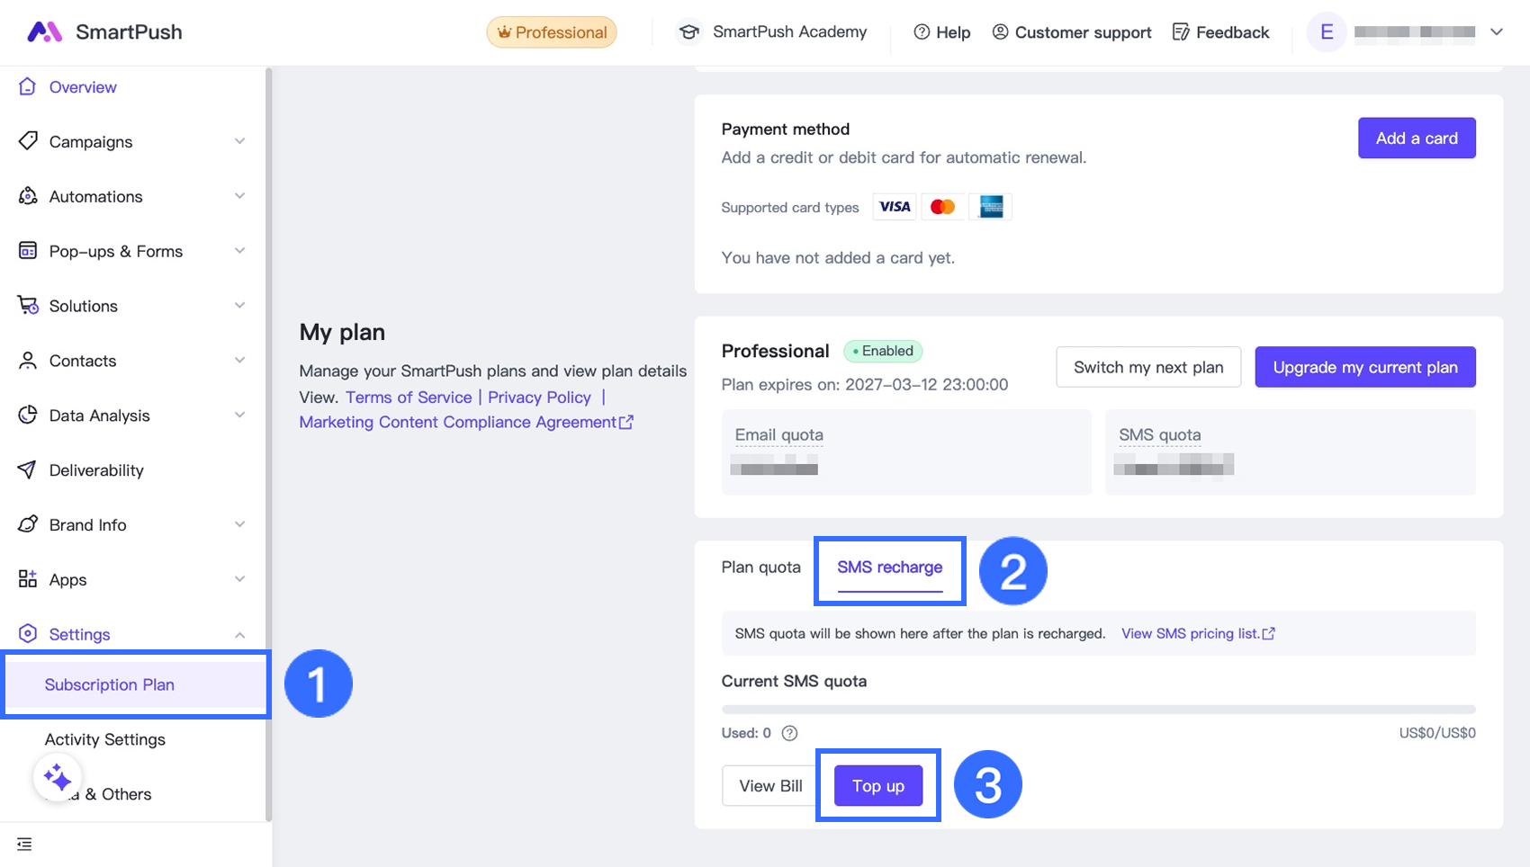The width and height of the screenshot is (1530, 867).
Task: Open the account dropdown arrow
Action: pyautogui.click(x=1496, y=32)
